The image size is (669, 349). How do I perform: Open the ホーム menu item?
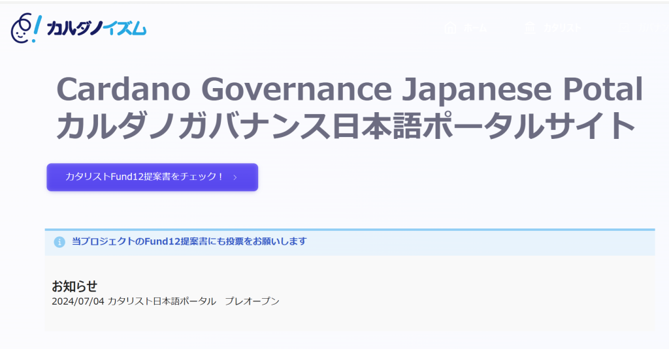pyautogui.click(x=474, y=28)
